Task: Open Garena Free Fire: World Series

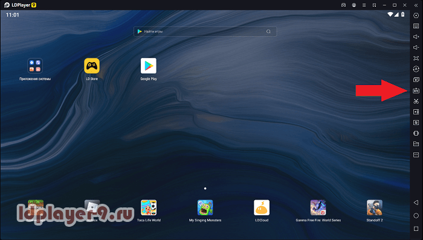Action: [318, 207]
